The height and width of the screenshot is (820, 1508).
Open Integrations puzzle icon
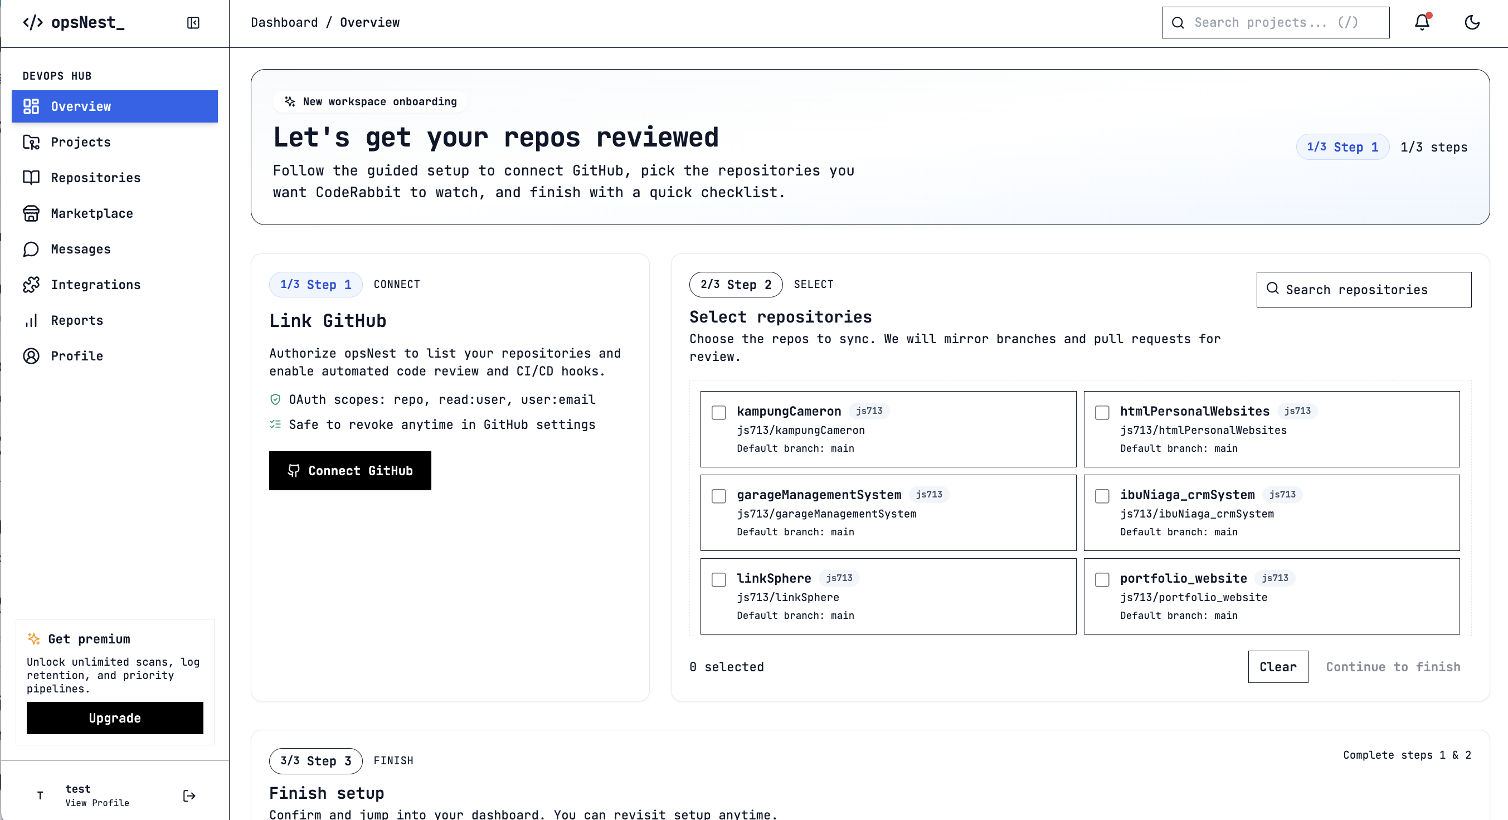click(31, 285)
